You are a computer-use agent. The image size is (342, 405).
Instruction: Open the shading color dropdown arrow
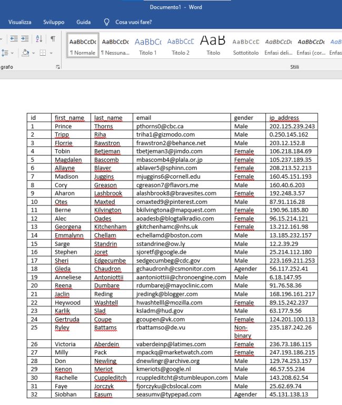pyautogui.click(x=33, y=53)
